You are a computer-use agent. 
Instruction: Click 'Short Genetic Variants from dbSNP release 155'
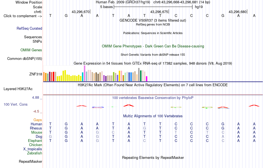point(153,55)
